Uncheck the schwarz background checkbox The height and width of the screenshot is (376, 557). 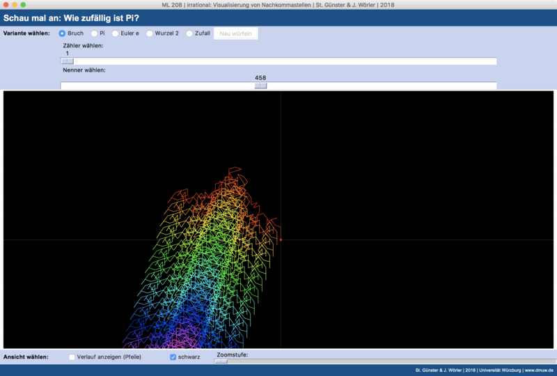pos(174,357)
